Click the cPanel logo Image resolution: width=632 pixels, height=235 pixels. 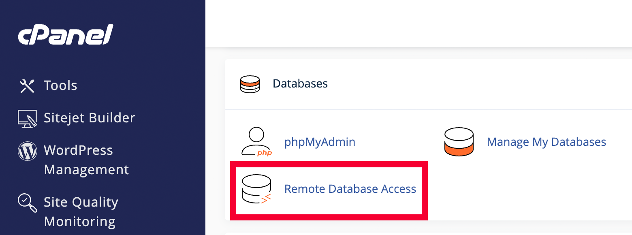[x=65, y=35]
